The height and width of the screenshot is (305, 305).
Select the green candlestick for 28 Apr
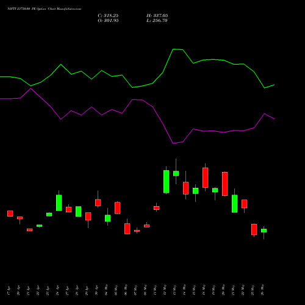(x=79, y=212)
